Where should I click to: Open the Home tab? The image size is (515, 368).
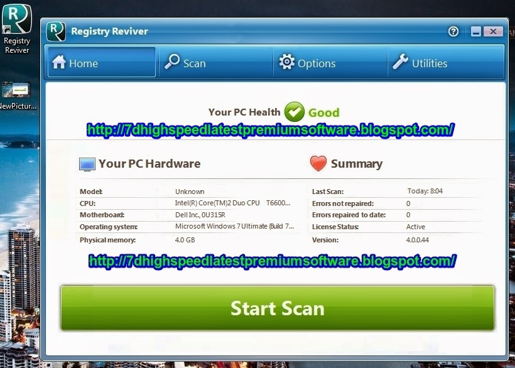(102, 62)
